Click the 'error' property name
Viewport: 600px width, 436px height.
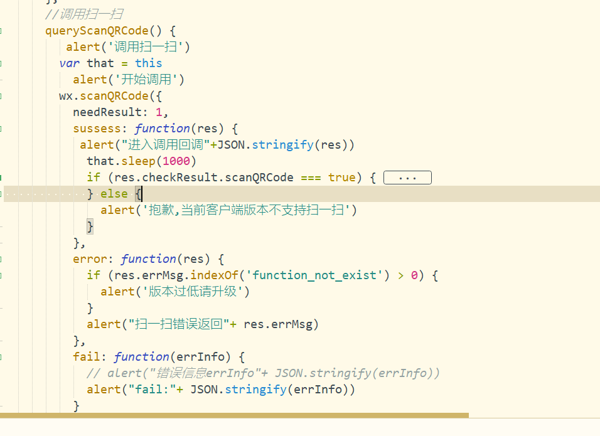click(90, 259)
